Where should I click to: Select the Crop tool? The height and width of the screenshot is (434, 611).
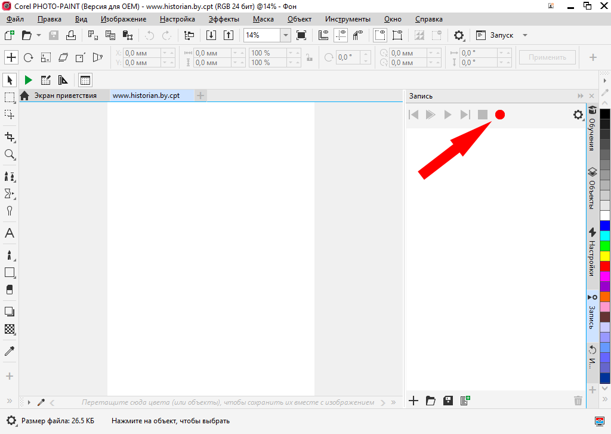10,137
